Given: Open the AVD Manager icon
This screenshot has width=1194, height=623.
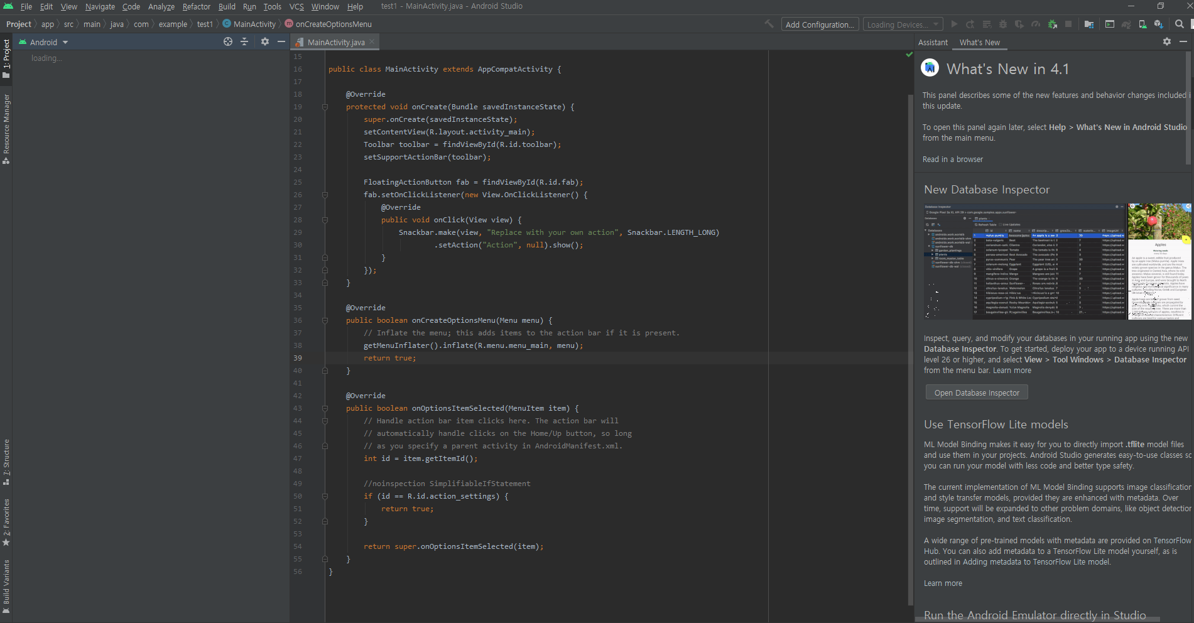Looking at the screenshot, I should click(x=1142, y=24).
